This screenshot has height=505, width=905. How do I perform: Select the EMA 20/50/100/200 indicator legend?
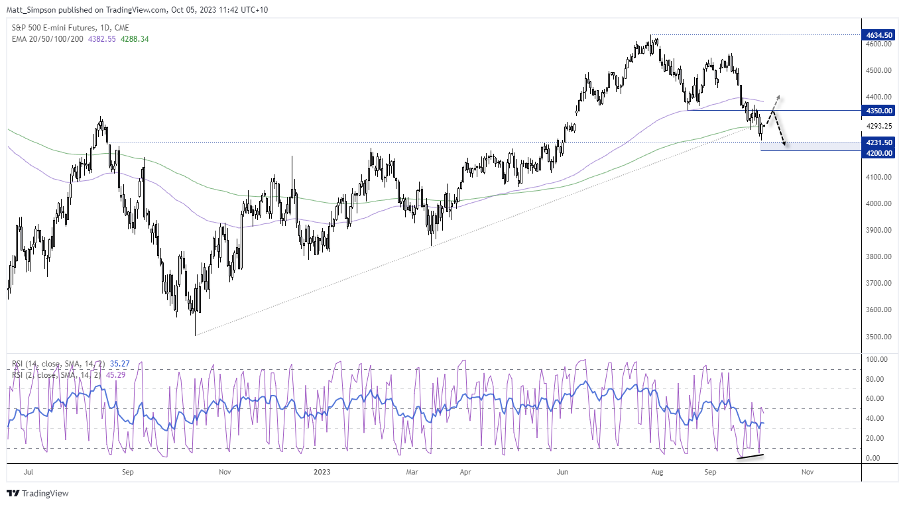click(x=46, y=39)
